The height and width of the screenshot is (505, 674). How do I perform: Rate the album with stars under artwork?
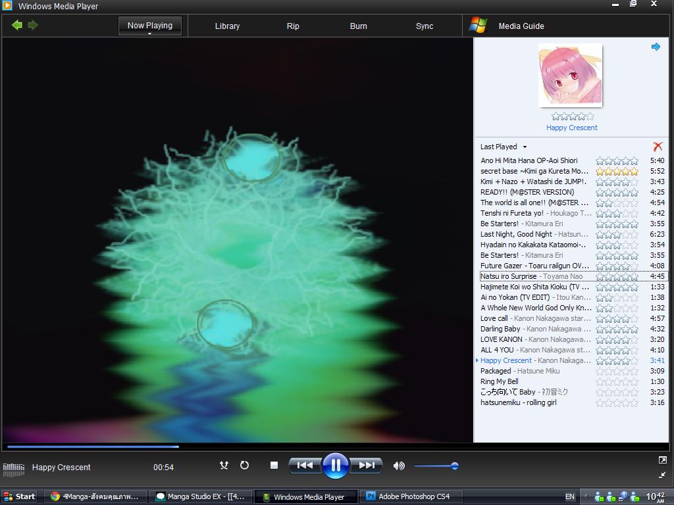point(573,116)
